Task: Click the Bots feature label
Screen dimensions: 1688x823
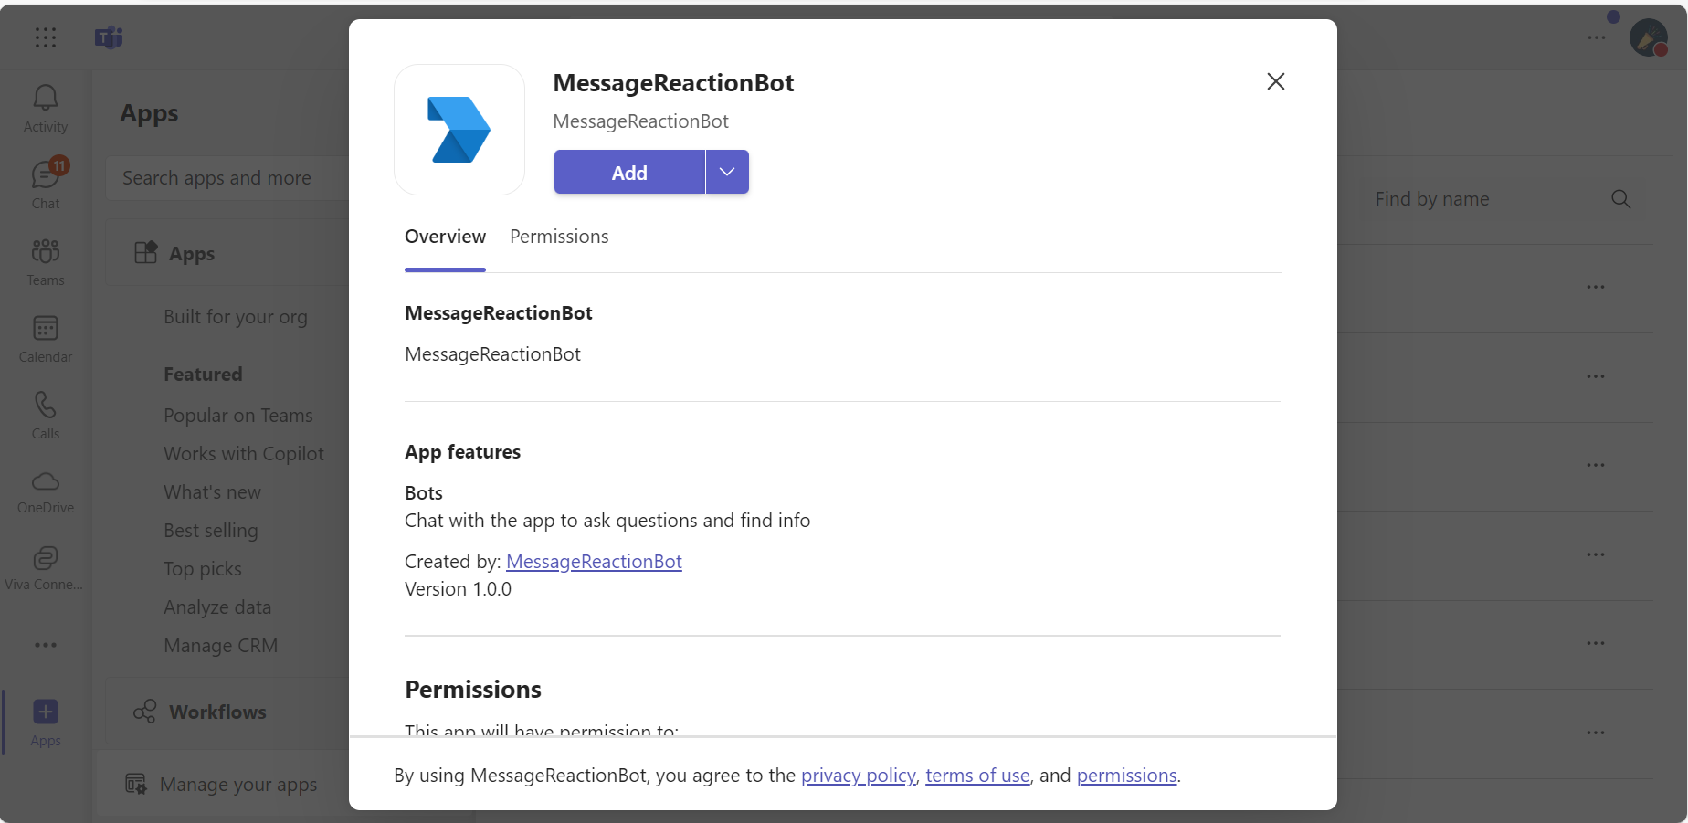Action: [x=424, y=493]
